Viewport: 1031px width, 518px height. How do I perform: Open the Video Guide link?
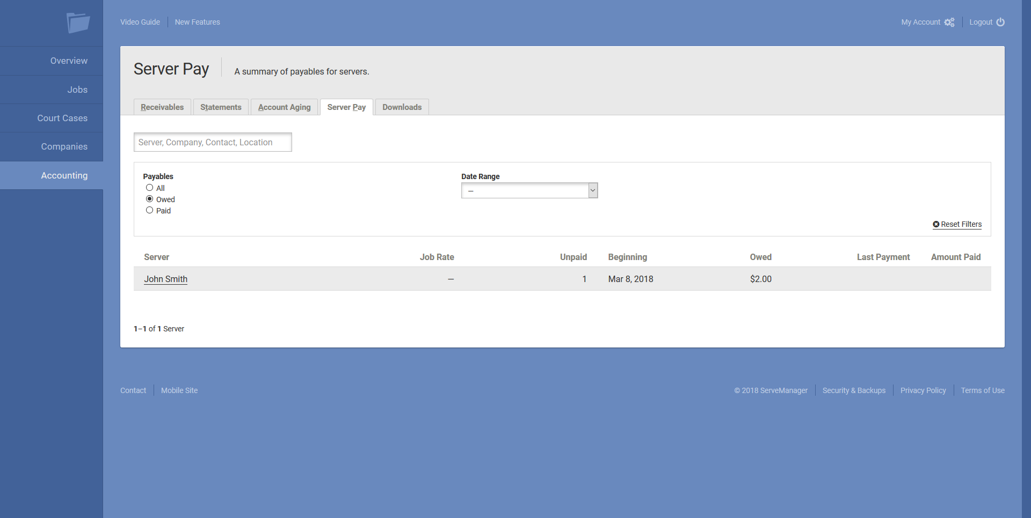click(x=140, y=22)
